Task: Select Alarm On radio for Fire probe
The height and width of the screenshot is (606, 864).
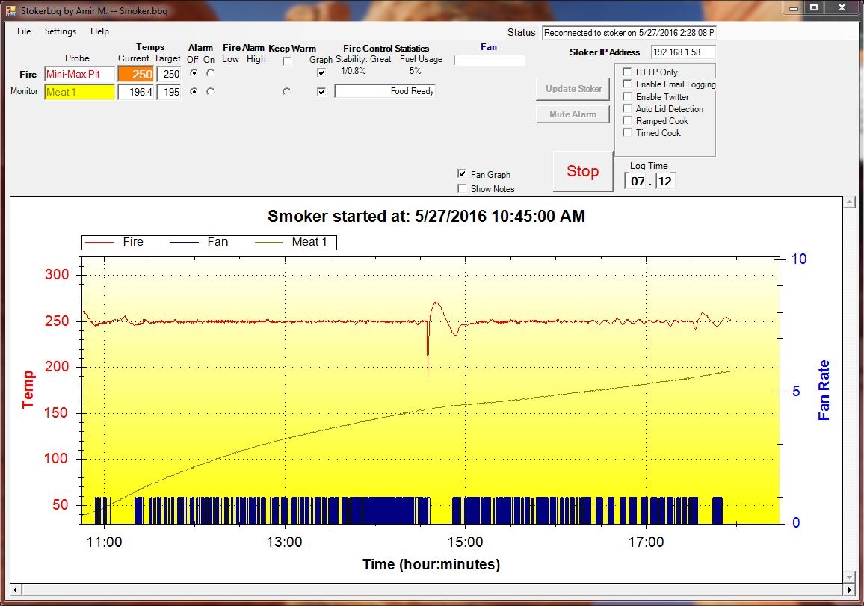Action: pyautogui.click(x=210, y=72)
